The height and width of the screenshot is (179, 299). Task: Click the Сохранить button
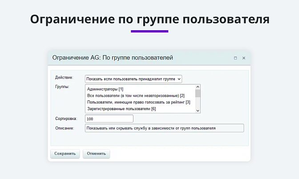point(65,154)
